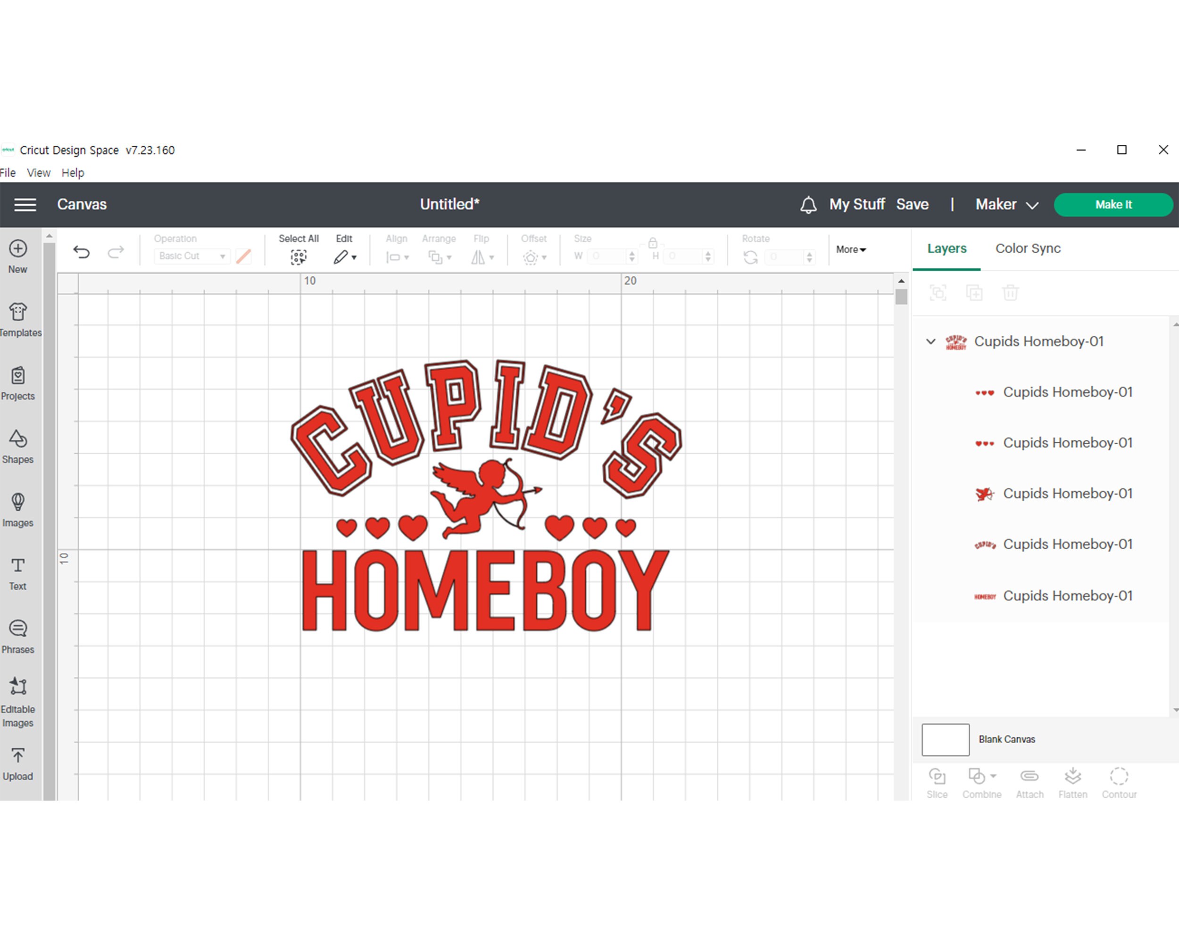Switch to the Color Sync tab
1179x943 pixels.
pos(1027,248)
